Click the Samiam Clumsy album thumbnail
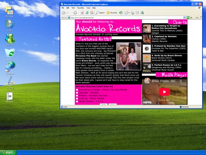 click(x=146, y=39)
